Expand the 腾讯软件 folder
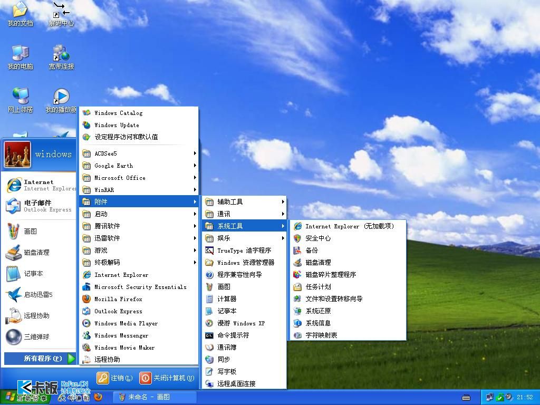The image size is (540, 405). pos(139,226)
